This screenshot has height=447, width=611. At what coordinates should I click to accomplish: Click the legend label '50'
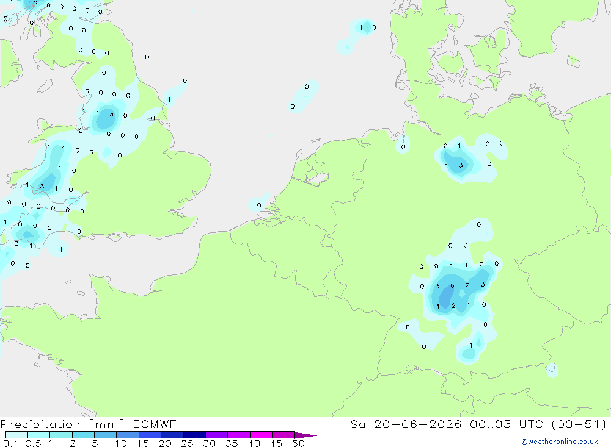click(x=298, y=443)
